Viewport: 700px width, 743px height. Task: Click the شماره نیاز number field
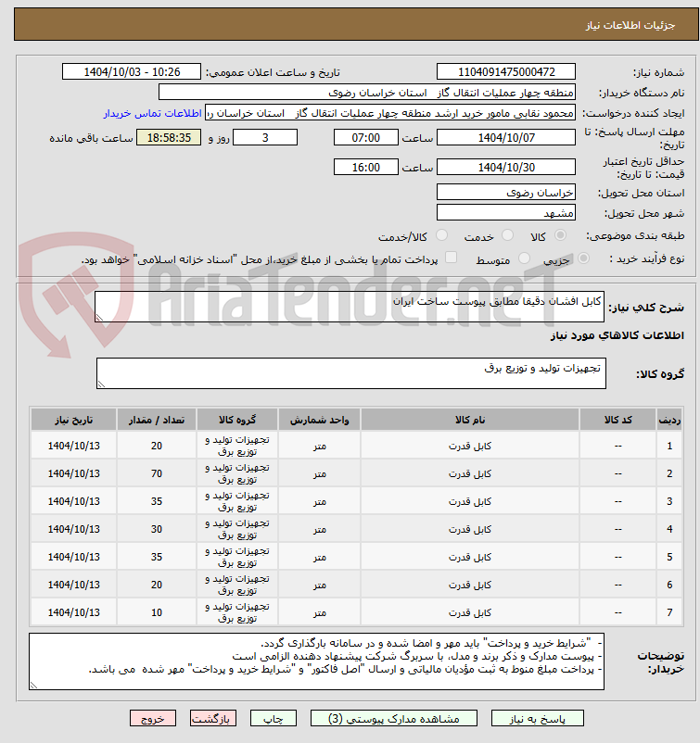coord(506,71)
